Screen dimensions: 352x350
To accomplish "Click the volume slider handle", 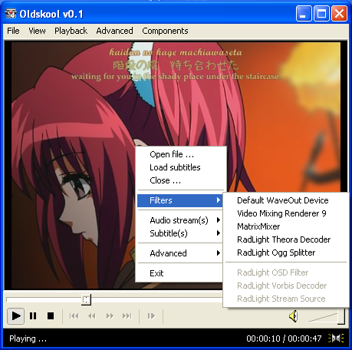I will (341, 316).
